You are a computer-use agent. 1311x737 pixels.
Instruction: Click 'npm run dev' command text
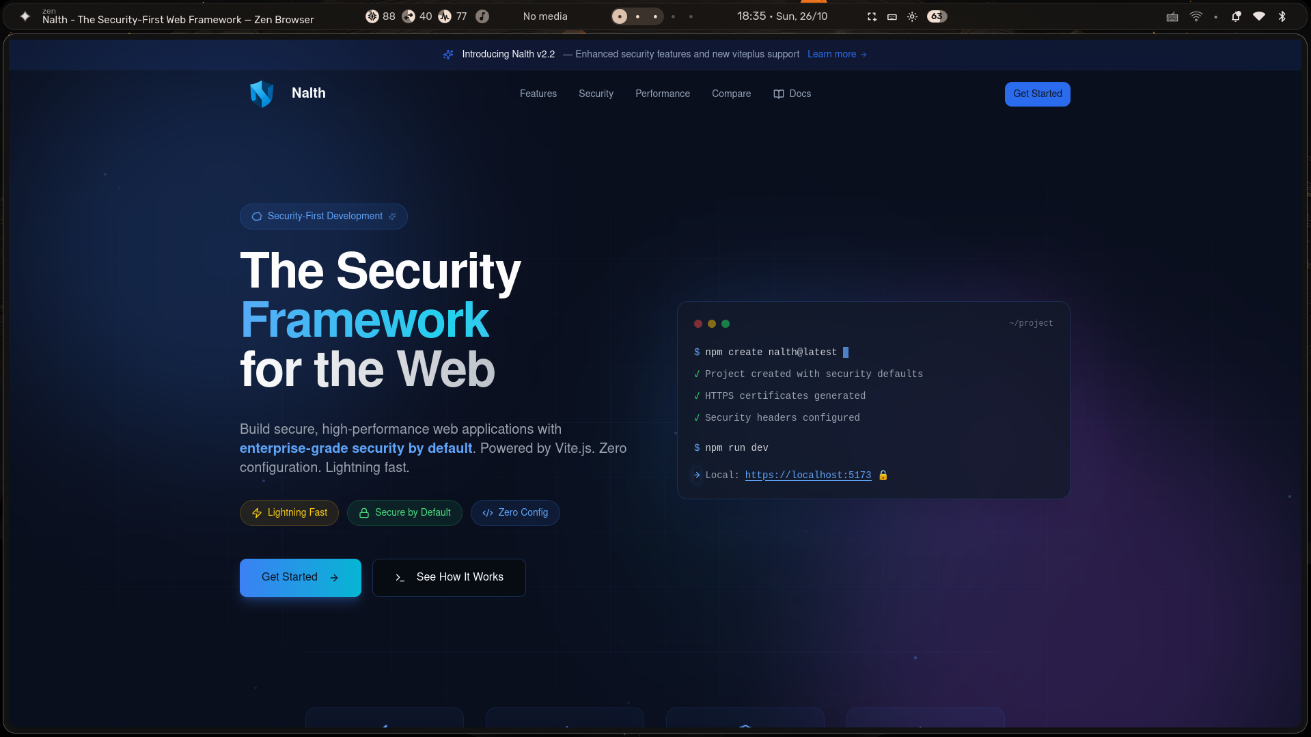coord(736,448)
